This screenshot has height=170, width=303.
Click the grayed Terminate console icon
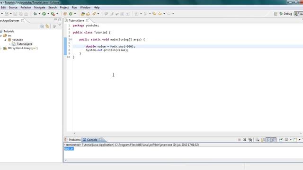point(239,140)
